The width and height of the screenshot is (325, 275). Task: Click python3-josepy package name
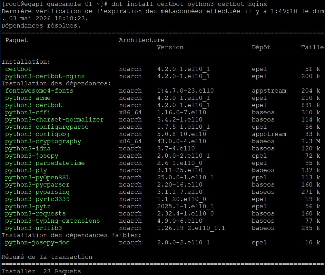point(32,156)
